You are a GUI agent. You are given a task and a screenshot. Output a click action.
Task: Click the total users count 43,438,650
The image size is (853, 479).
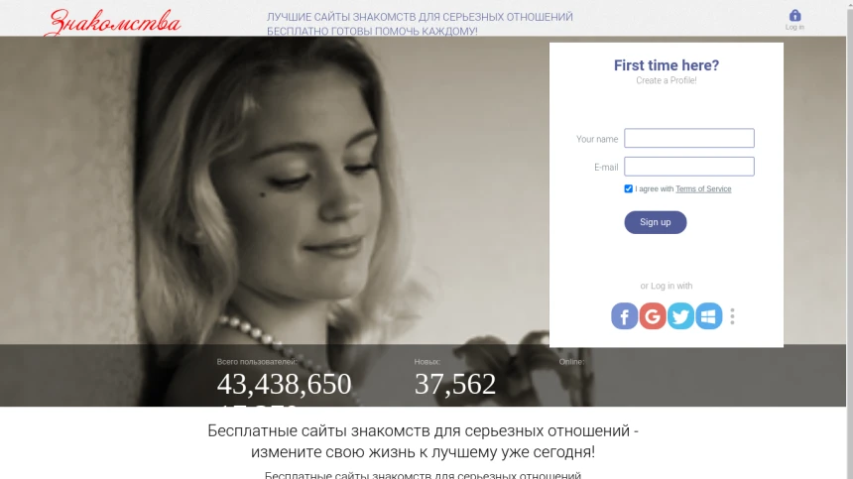coord(284,384)
